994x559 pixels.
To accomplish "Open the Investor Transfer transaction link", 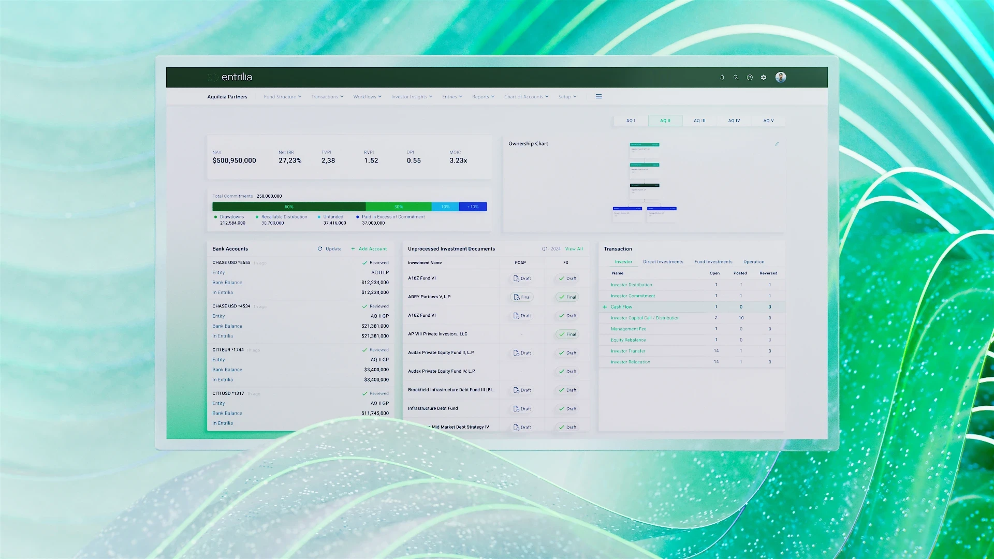I will pyautogui.click(x=628, y=351).
